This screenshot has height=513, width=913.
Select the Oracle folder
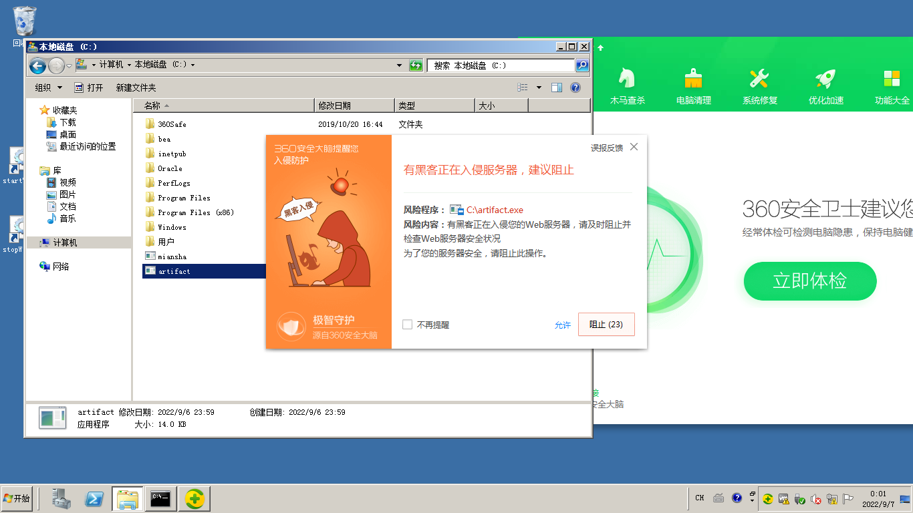coord(170,168)
